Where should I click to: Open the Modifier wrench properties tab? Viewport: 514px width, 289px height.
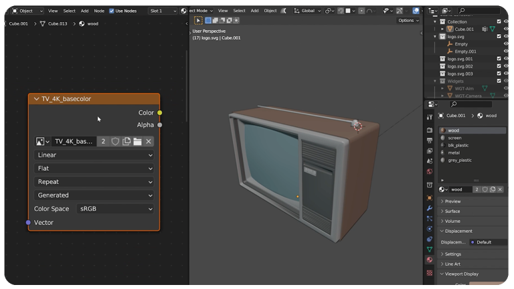[x=430, y=209]
